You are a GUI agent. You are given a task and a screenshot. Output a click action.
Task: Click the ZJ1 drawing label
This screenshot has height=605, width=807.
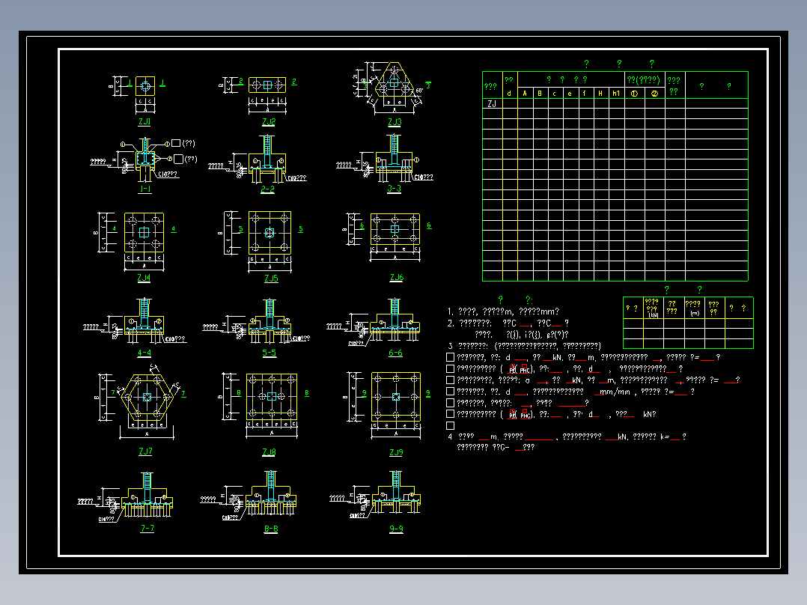point(144,121)
